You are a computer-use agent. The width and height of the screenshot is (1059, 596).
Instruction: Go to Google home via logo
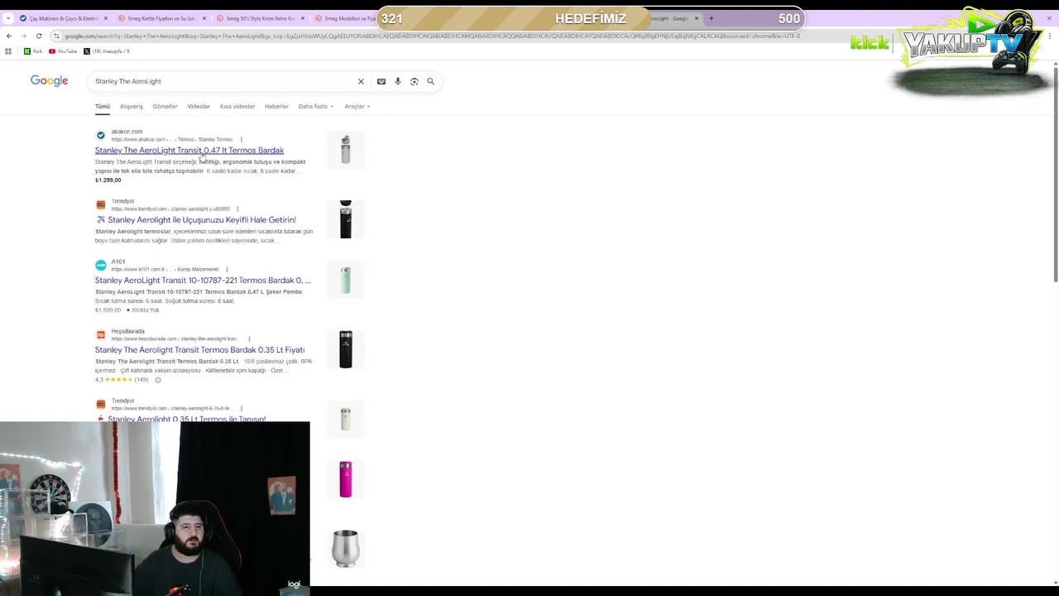pyautogui.click(x=49, y=80)
